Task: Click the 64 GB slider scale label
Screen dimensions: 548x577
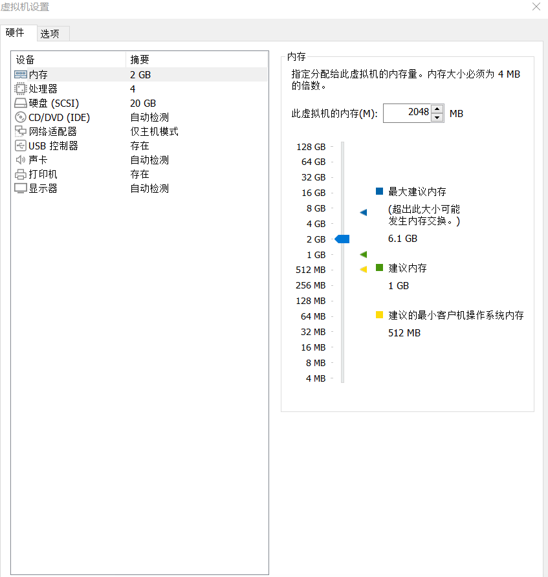Action: 314,162
